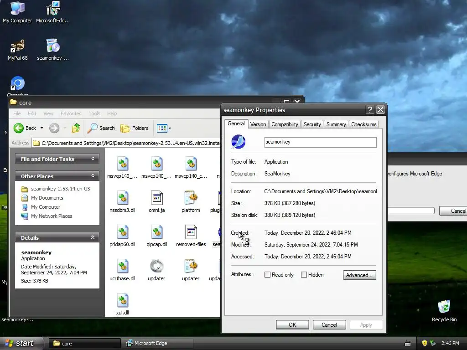
Task: Switch to Microsoft Edge taskbar button
Action: click(x=158, y=344)
